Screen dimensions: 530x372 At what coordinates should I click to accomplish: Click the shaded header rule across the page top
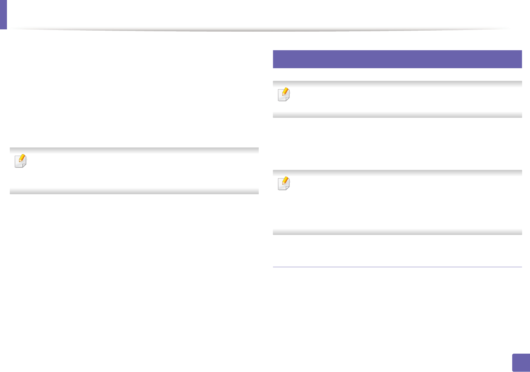tap(259, 30)
